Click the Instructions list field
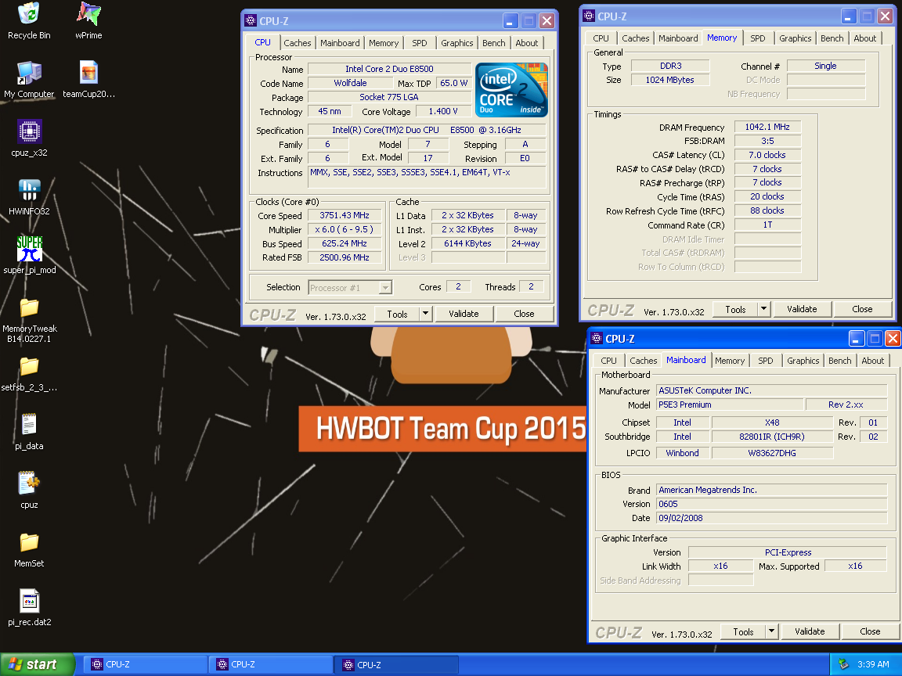Screen dimensions: 902x676 (427, 177)
